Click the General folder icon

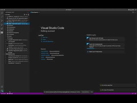[x=8, y=25]
